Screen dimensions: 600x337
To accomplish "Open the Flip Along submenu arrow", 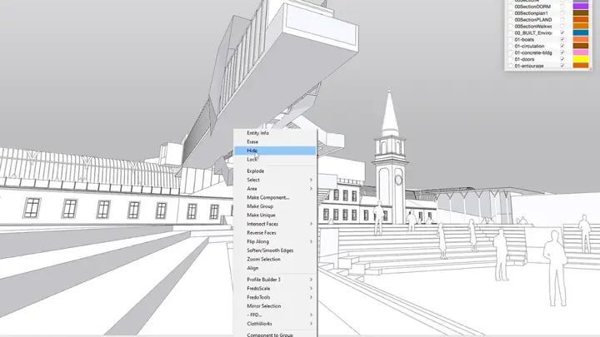I will 311,241.
